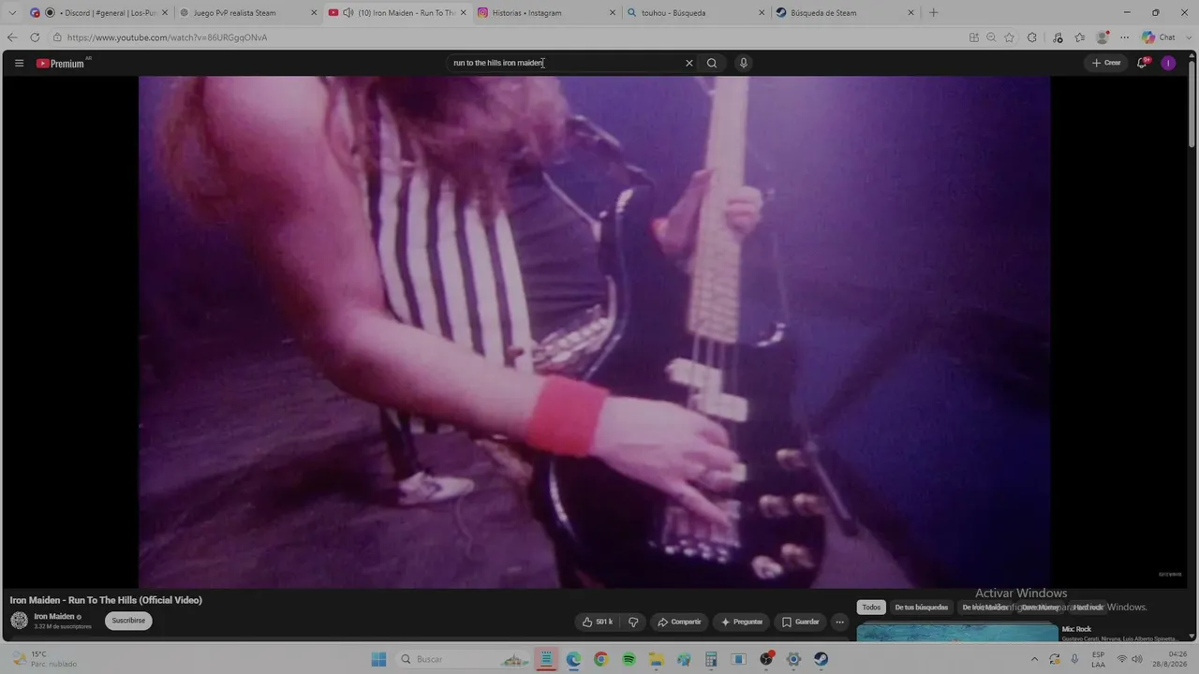Viewport: 1199px width, 674px height.
Task: Reload the current page
Action: 35,37
